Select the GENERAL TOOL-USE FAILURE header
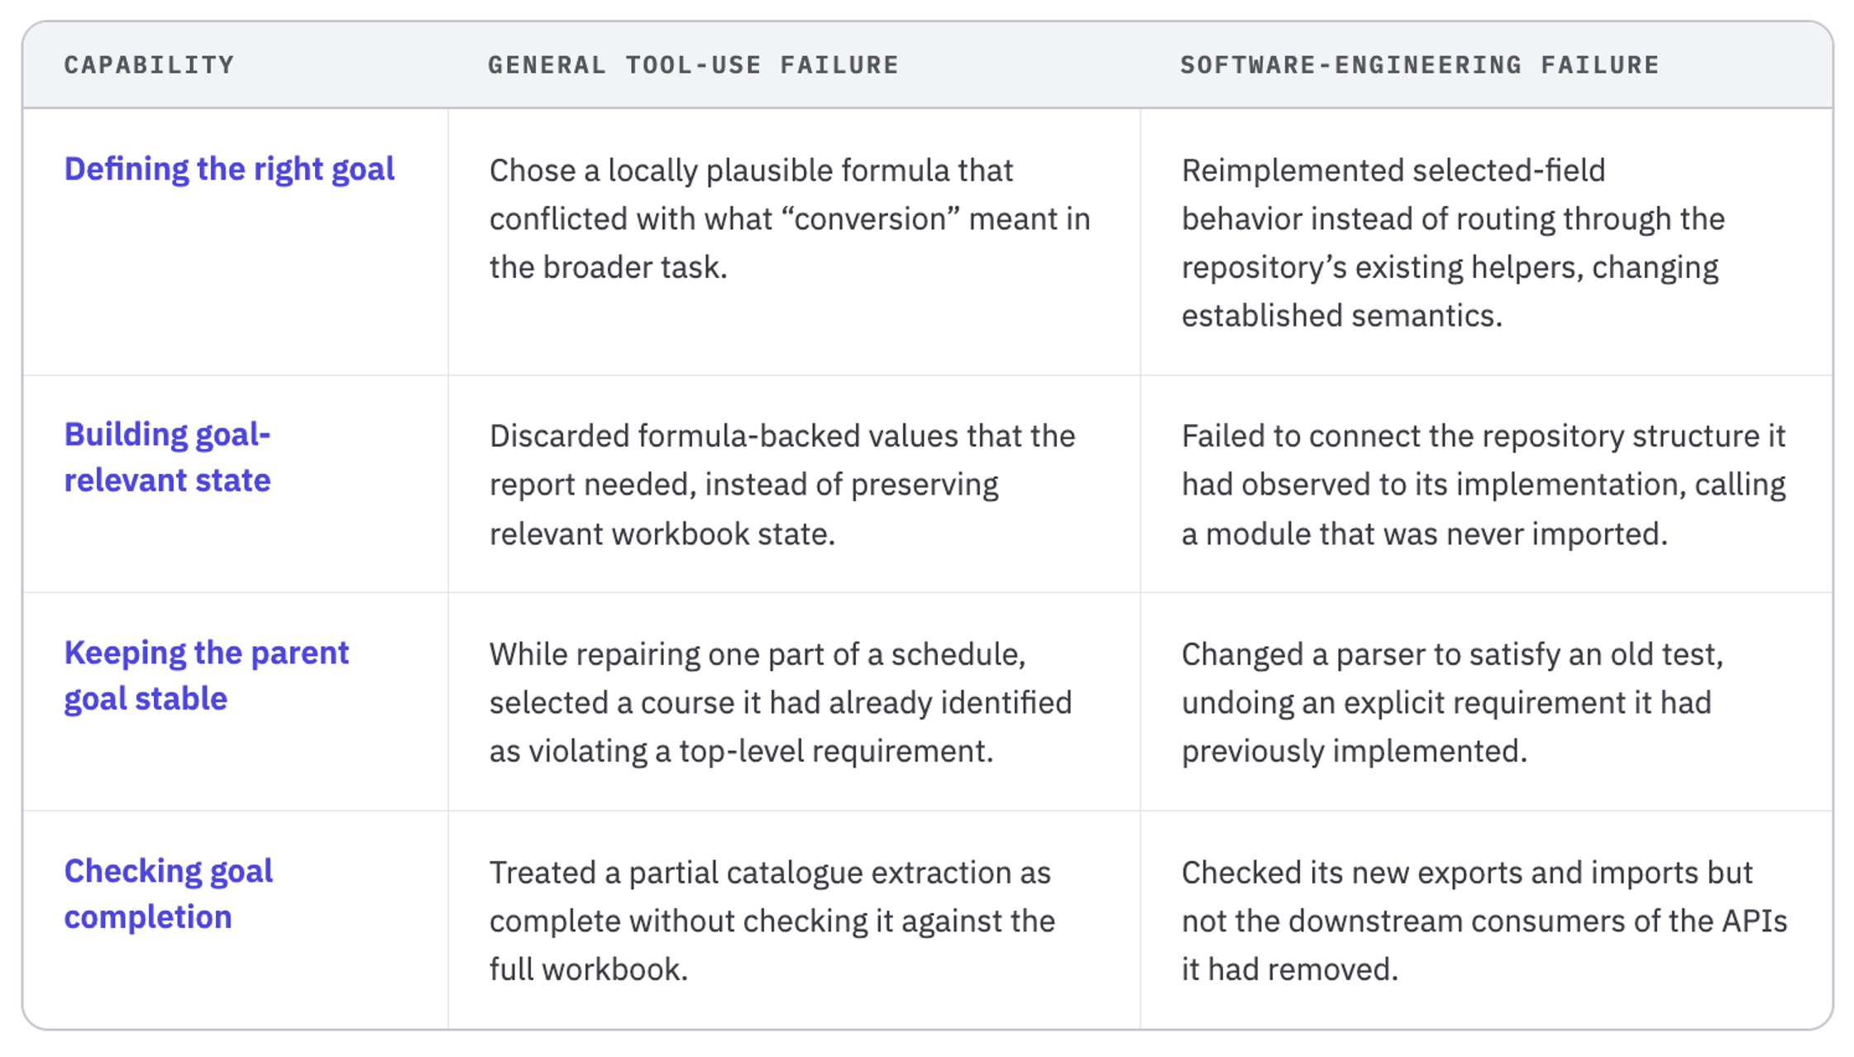 click(x=693, y=65)
